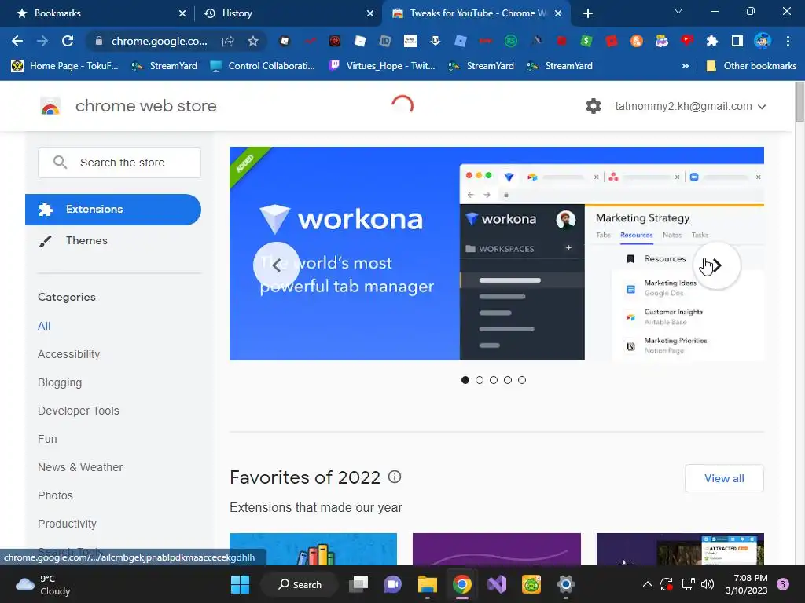Open the Other bookmarks folder
This screenshot has width=805, height=603.
point(752,66)
